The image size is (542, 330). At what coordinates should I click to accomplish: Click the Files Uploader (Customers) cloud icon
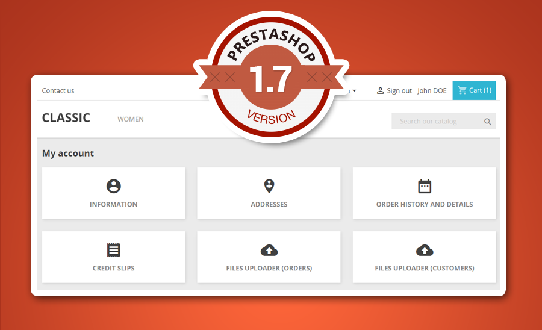click(425, 250)
